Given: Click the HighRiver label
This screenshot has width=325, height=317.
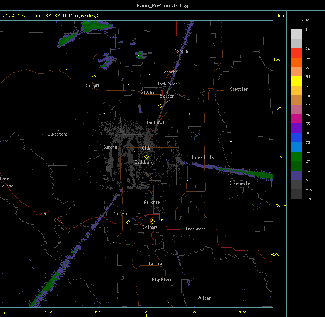Looking at the screenshot, I should point(162,280).
